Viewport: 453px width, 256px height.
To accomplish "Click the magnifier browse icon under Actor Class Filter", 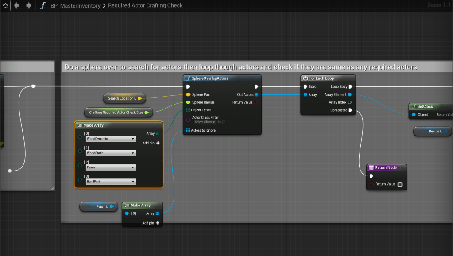I will tap(224, 122).
